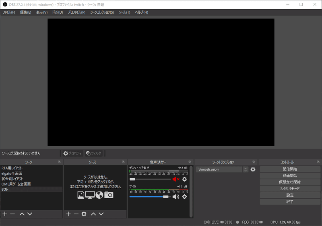Undock the シーントランジション panel
Viewport: 322px width, 226px height.
254,162
